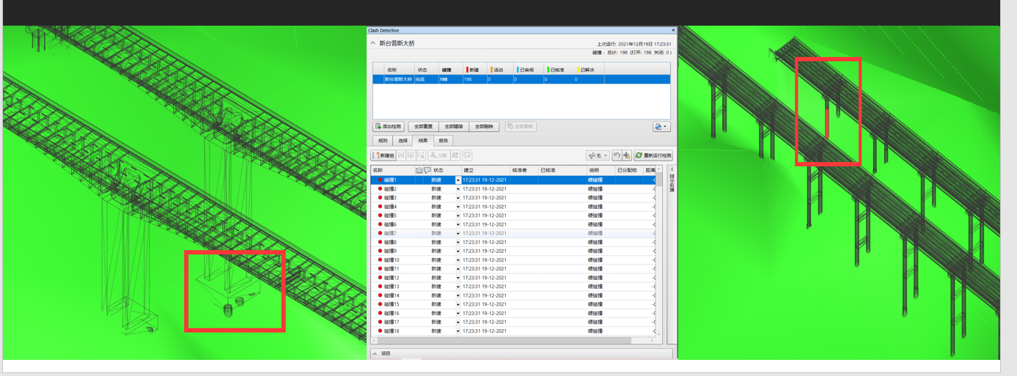This screenshot has height=376, width=1017.
Task: Click the red status dot of 碰撞6
Action: (x=380, y=224)
